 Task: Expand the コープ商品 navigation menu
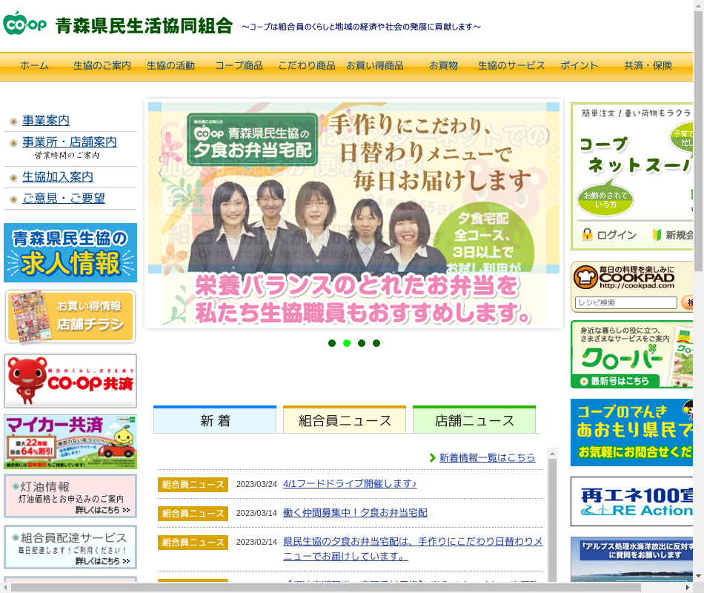coord(239,66)
